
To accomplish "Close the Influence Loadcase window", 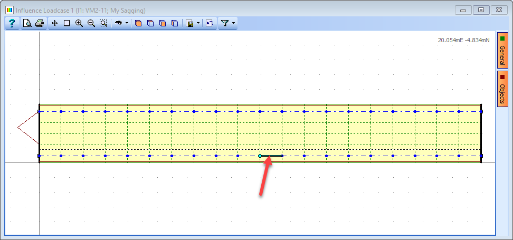I will [499, 10].
